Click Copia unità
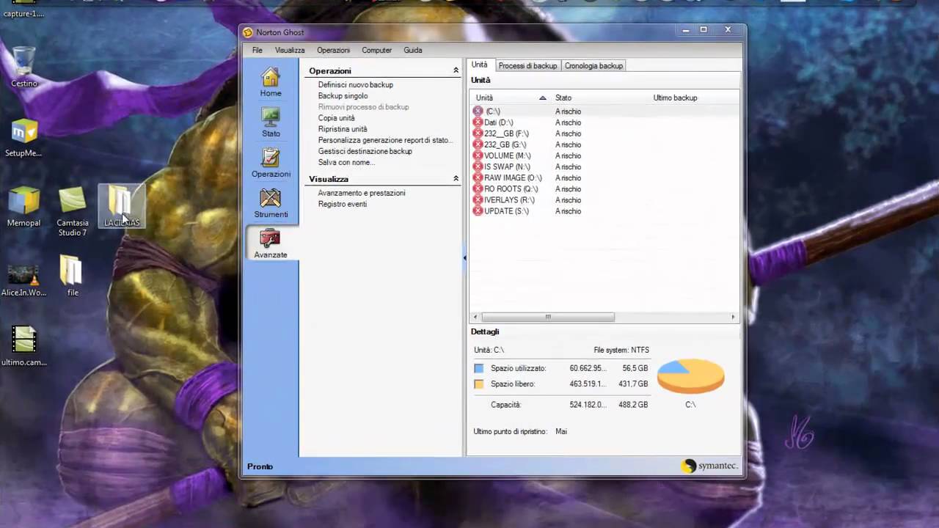Image resolution: width=939 pixels, height=528 pixels. tap(336, 118)
